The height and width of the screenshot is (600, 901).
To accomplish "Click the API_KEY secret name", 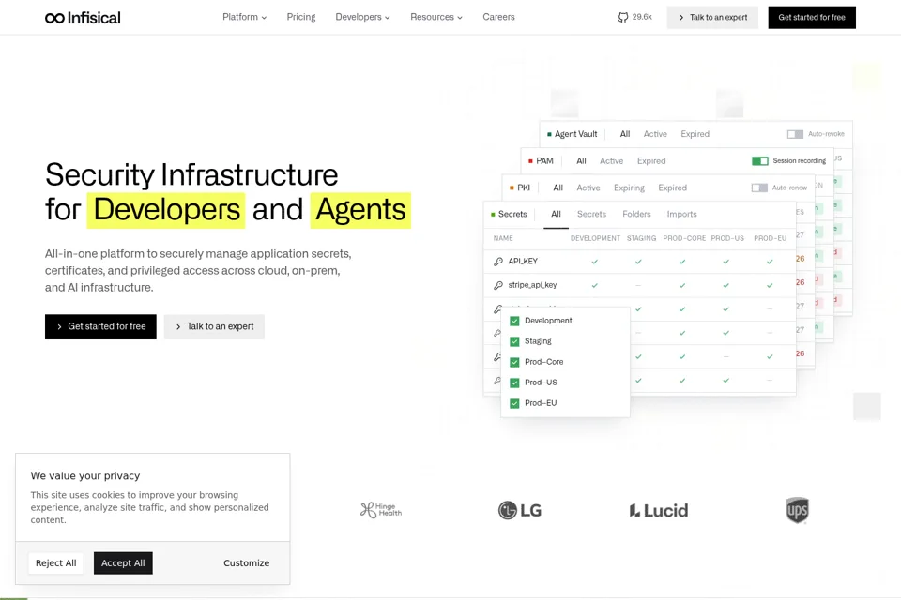I will tap(523, 262).
